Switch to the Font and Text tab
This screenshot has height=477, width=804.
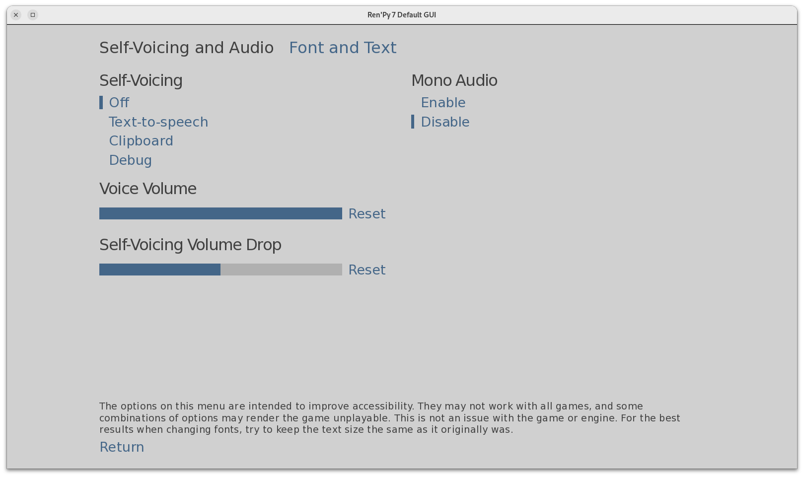coord(343,48)
